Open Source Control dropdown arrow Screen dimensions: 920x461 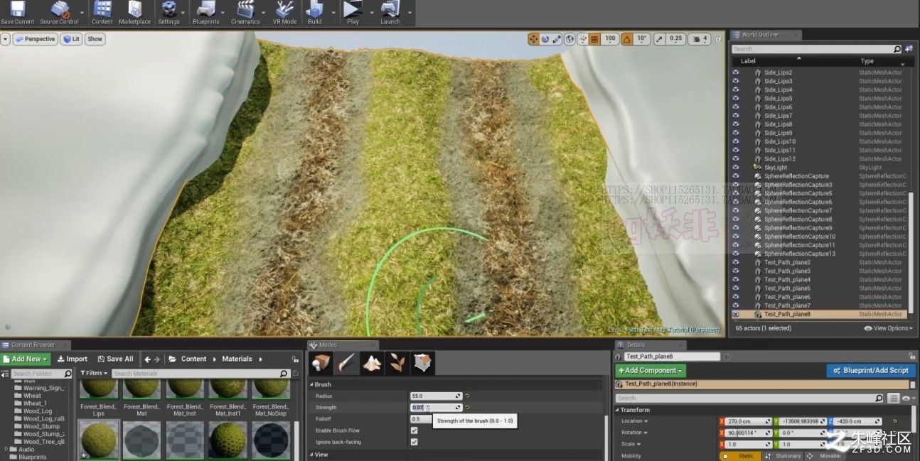point(82,12)
